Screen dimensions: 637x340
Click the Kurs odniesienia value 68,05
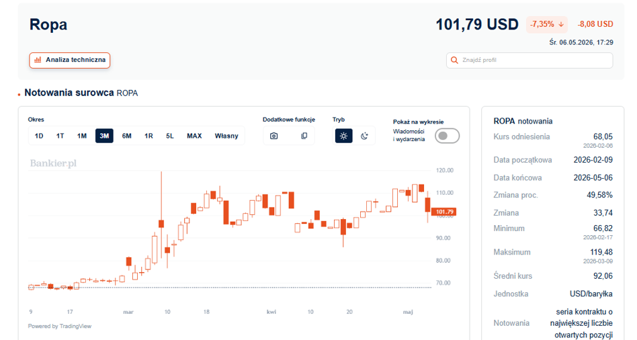pos(603,136)
